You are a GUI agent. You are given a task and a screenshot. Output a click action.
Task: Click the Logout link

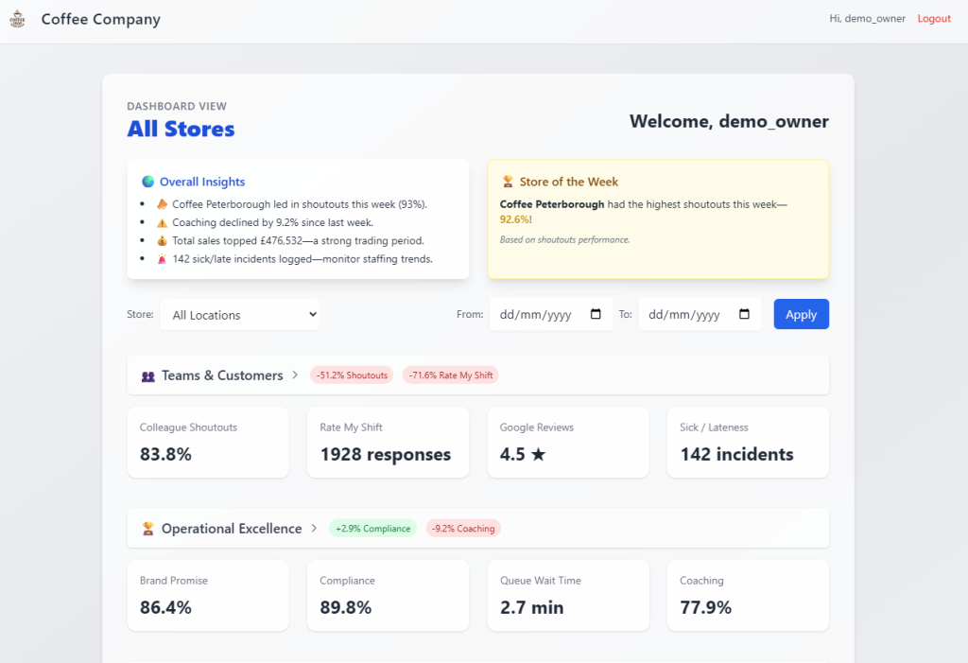point(933,19)
